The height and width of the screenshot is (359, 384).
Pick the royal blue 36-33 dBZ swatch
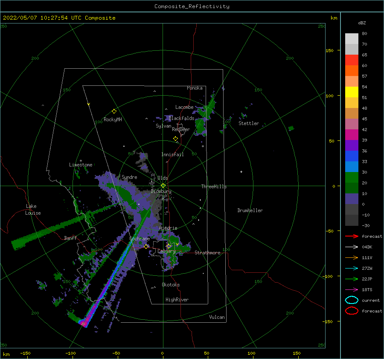pyautogui.click(x=352, y=156)
